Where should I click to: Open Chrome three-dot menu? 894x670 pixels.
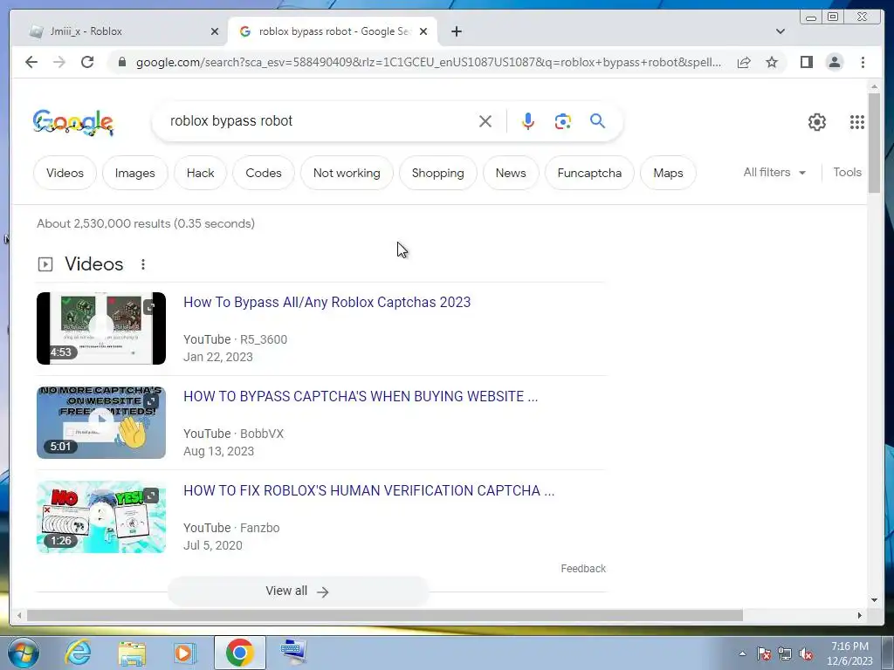tap(863, 62)
